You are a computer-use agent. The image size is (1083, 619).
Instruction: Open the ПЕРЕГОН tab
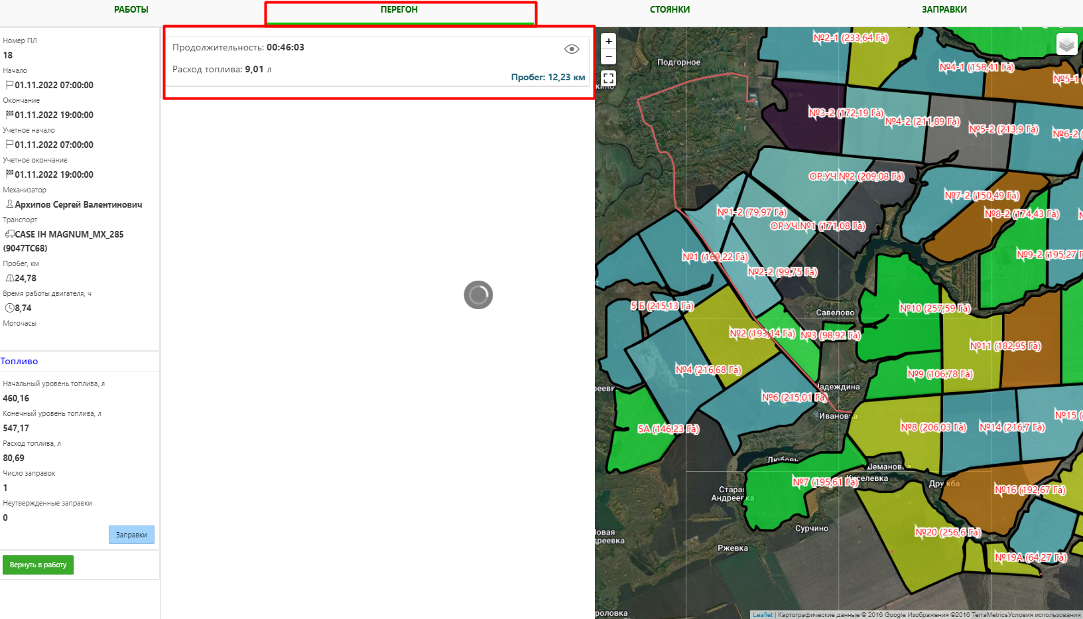coord(399,10)
